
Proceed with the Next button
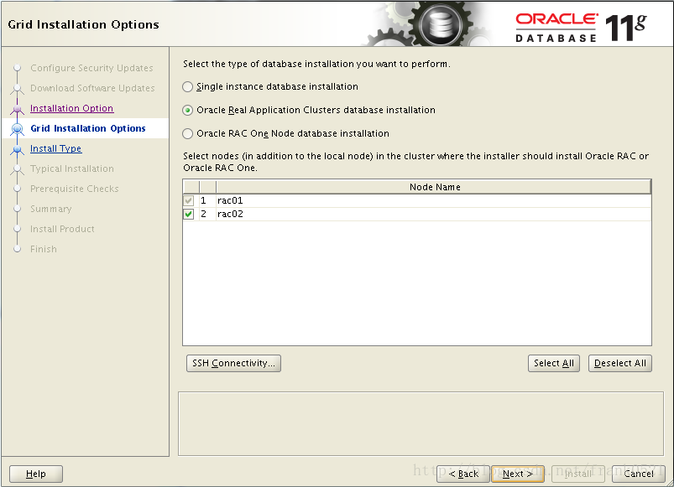tap(518, 474)
